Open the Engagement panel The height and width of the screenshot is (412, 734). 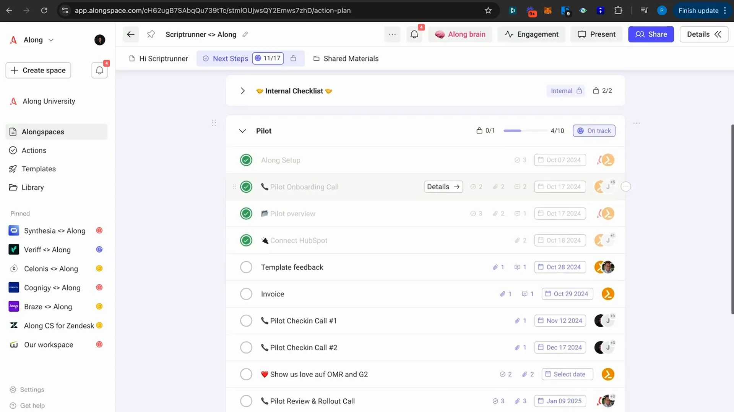532,34
